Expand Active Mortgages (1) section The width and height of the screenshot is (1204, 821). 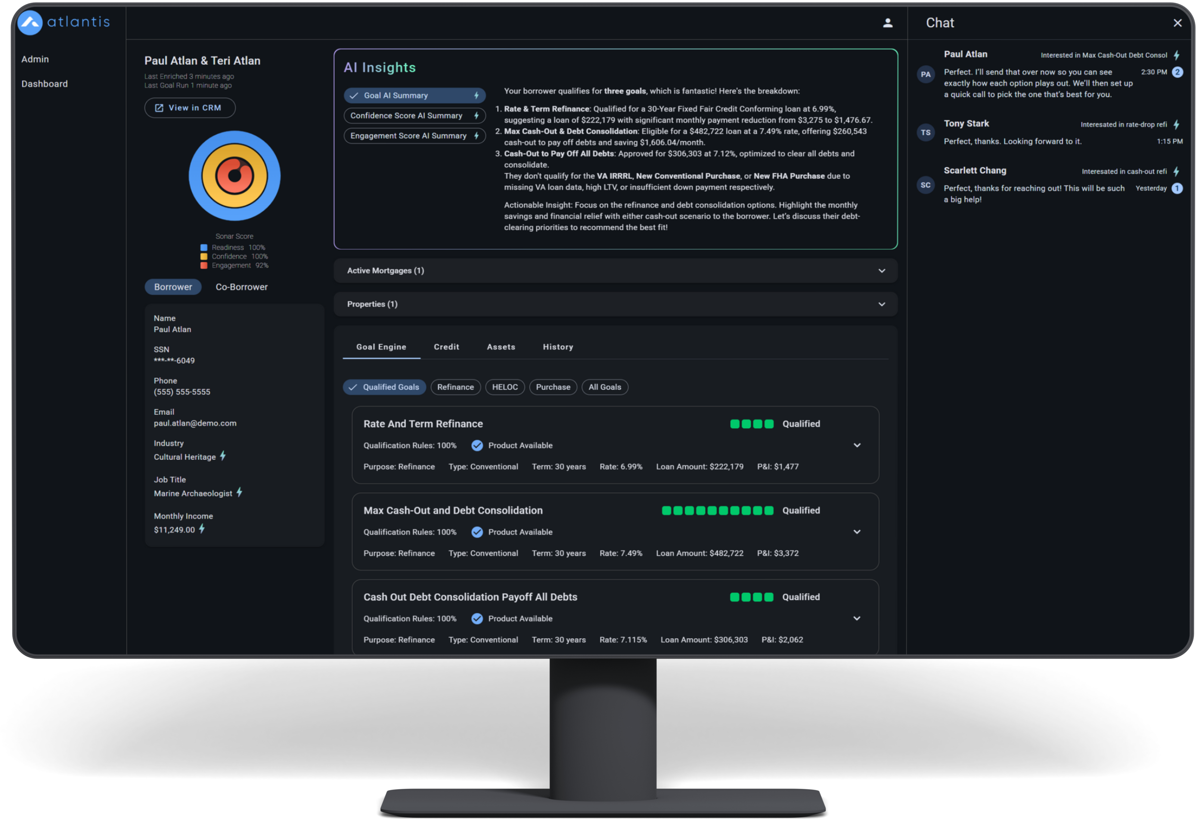pyautogui.click(x=616, y=271)
